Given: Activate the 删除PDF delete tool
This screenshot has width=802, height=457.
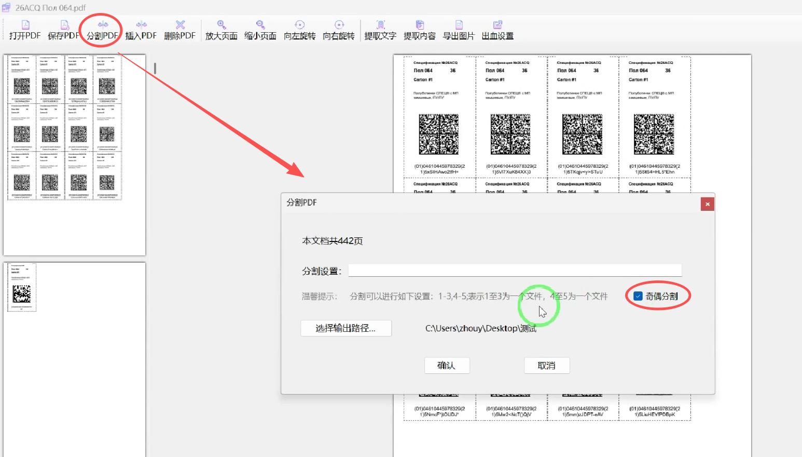Looking at the screenshot, I should [180, 30].
